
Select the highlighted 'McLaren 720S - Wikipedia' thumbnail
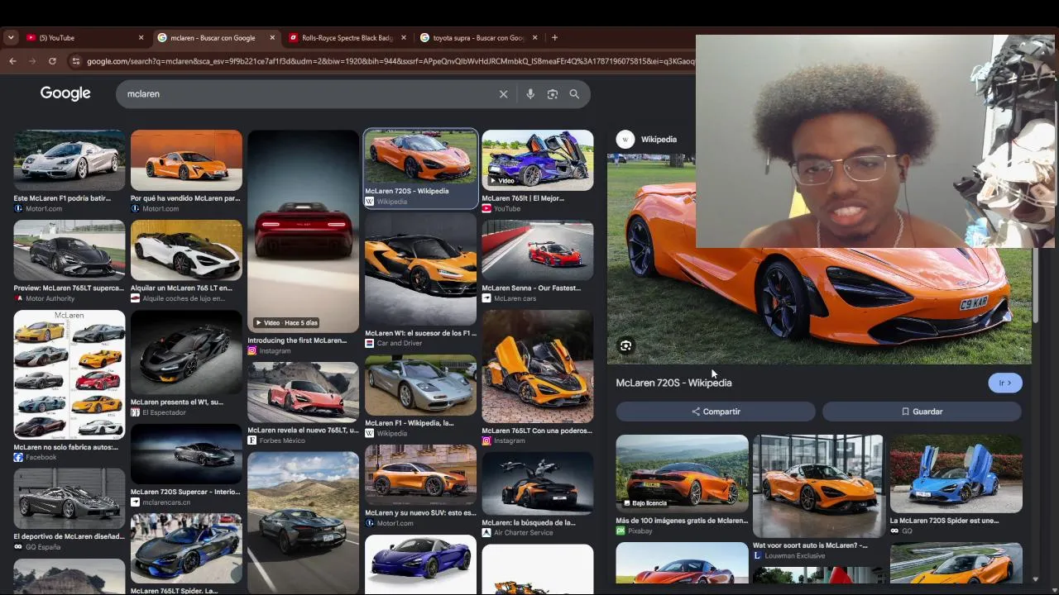pos(420,157)
